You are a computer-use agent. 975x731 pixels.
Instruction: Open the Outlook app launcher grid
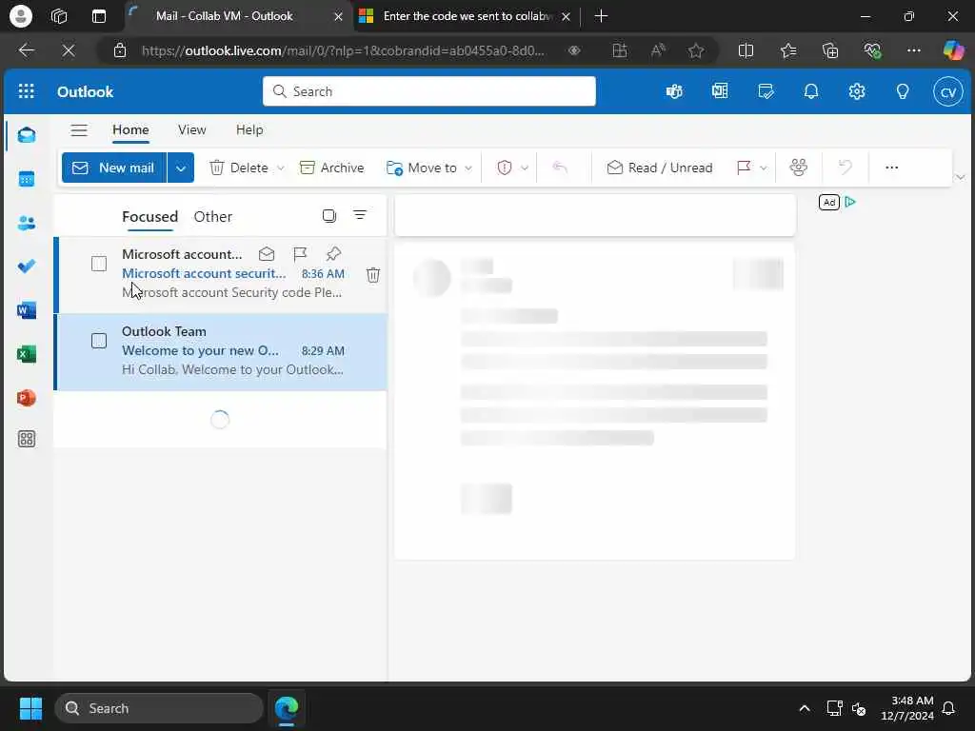(26, 91)
